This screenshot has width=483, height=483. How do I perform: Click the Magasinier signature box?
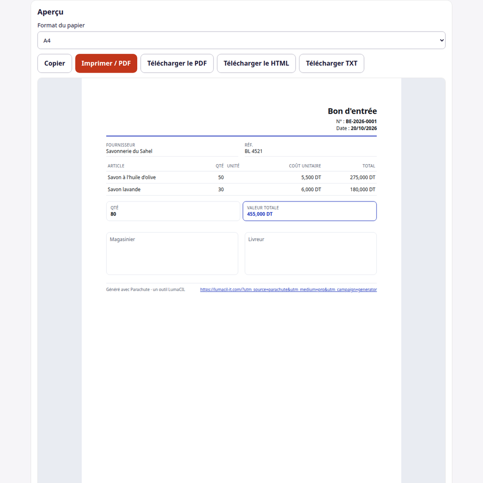172,253
